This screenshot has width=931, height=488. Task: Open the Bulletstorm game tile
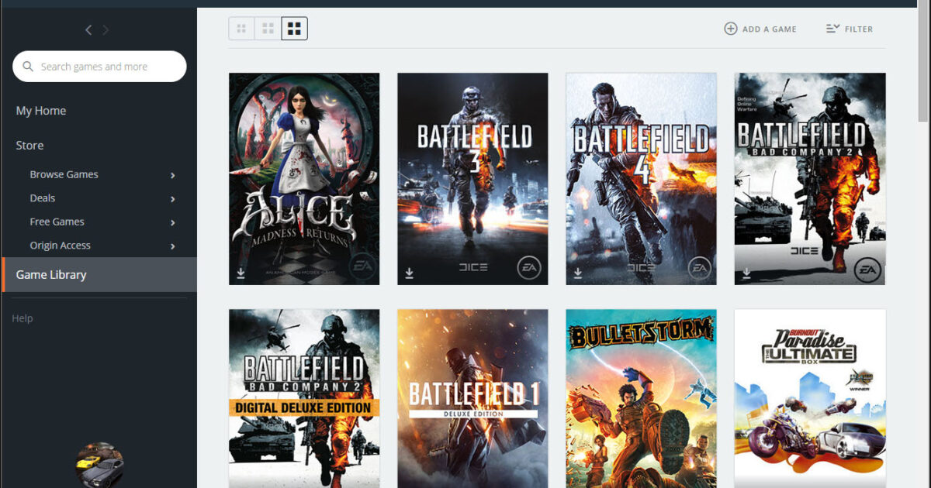tap(641, 397)
